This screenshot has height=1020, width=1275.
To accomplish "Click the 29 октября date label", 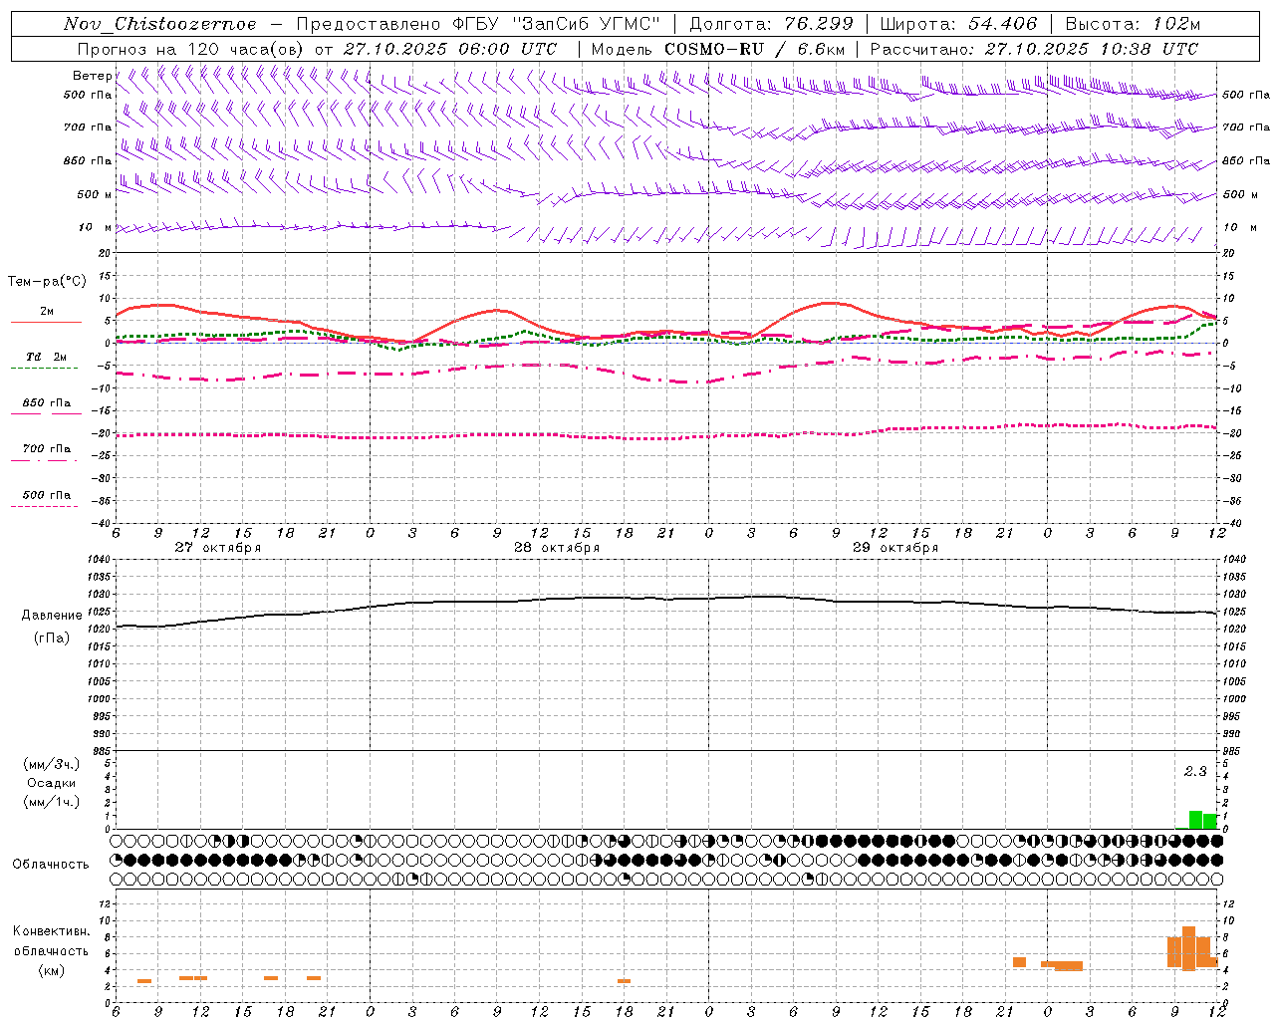I will tap(895, 548).
